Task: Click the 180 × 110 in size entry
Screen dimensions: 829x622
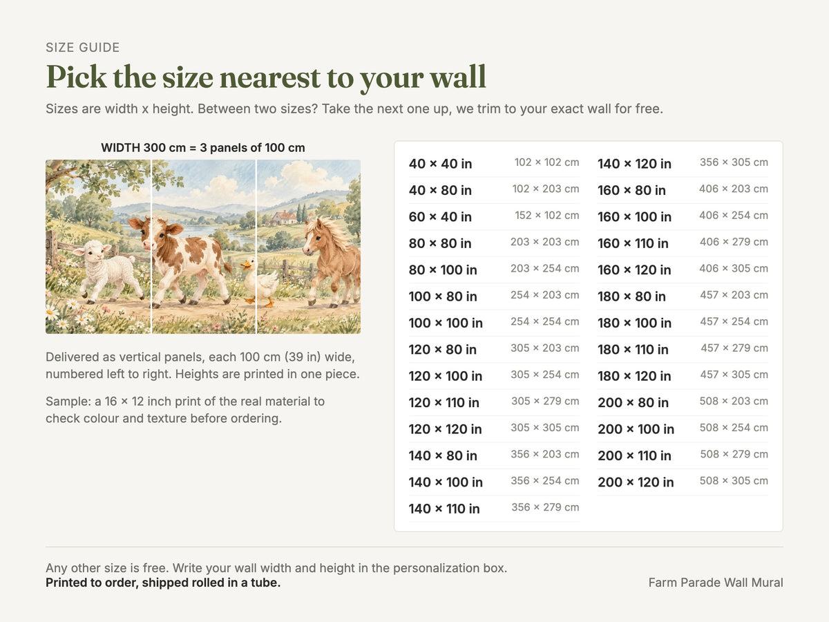Action: pyautogui.click(x=683, y=349)
